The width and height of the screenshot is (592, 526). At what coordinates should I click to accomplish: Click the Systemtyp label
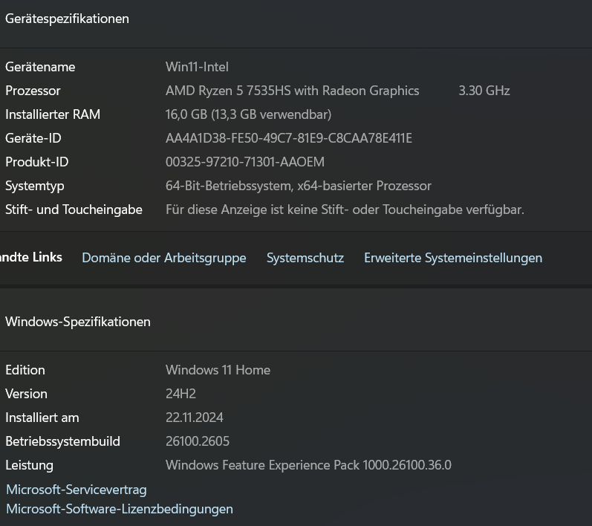34,186
